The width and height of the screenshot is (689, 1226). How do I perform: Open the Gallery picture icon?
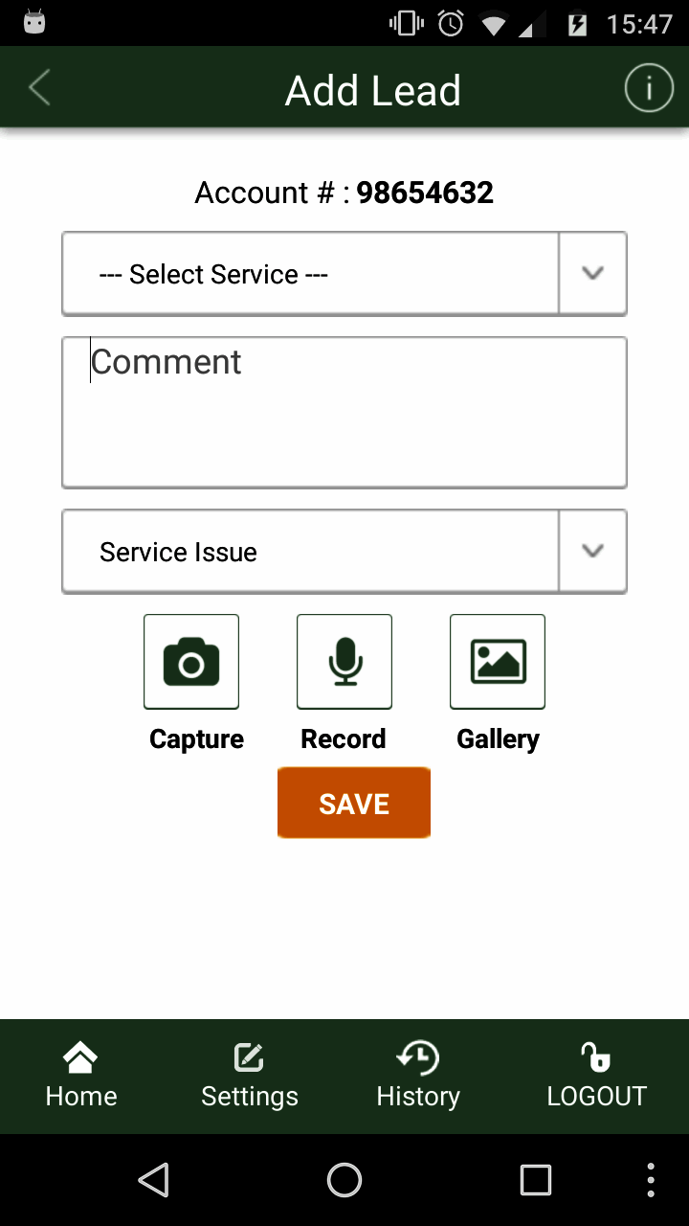[x=498, y=662]
